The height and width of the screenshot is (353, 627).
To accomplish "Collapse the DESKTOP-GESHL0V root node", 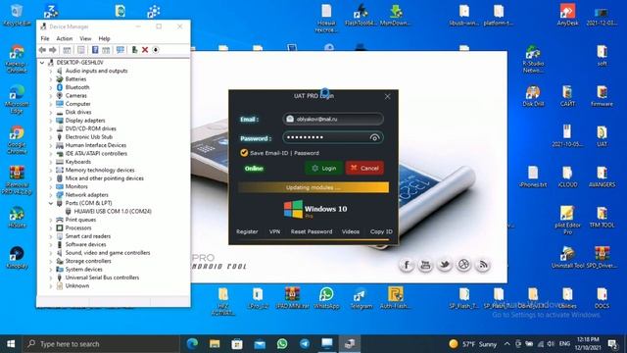I will tap(42, 63).
